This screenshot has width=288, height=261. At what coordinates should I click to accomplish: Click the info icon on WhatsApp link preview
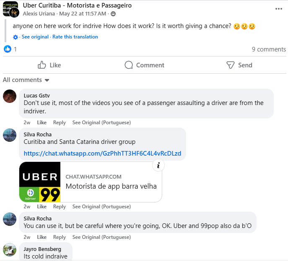point(158,165)
